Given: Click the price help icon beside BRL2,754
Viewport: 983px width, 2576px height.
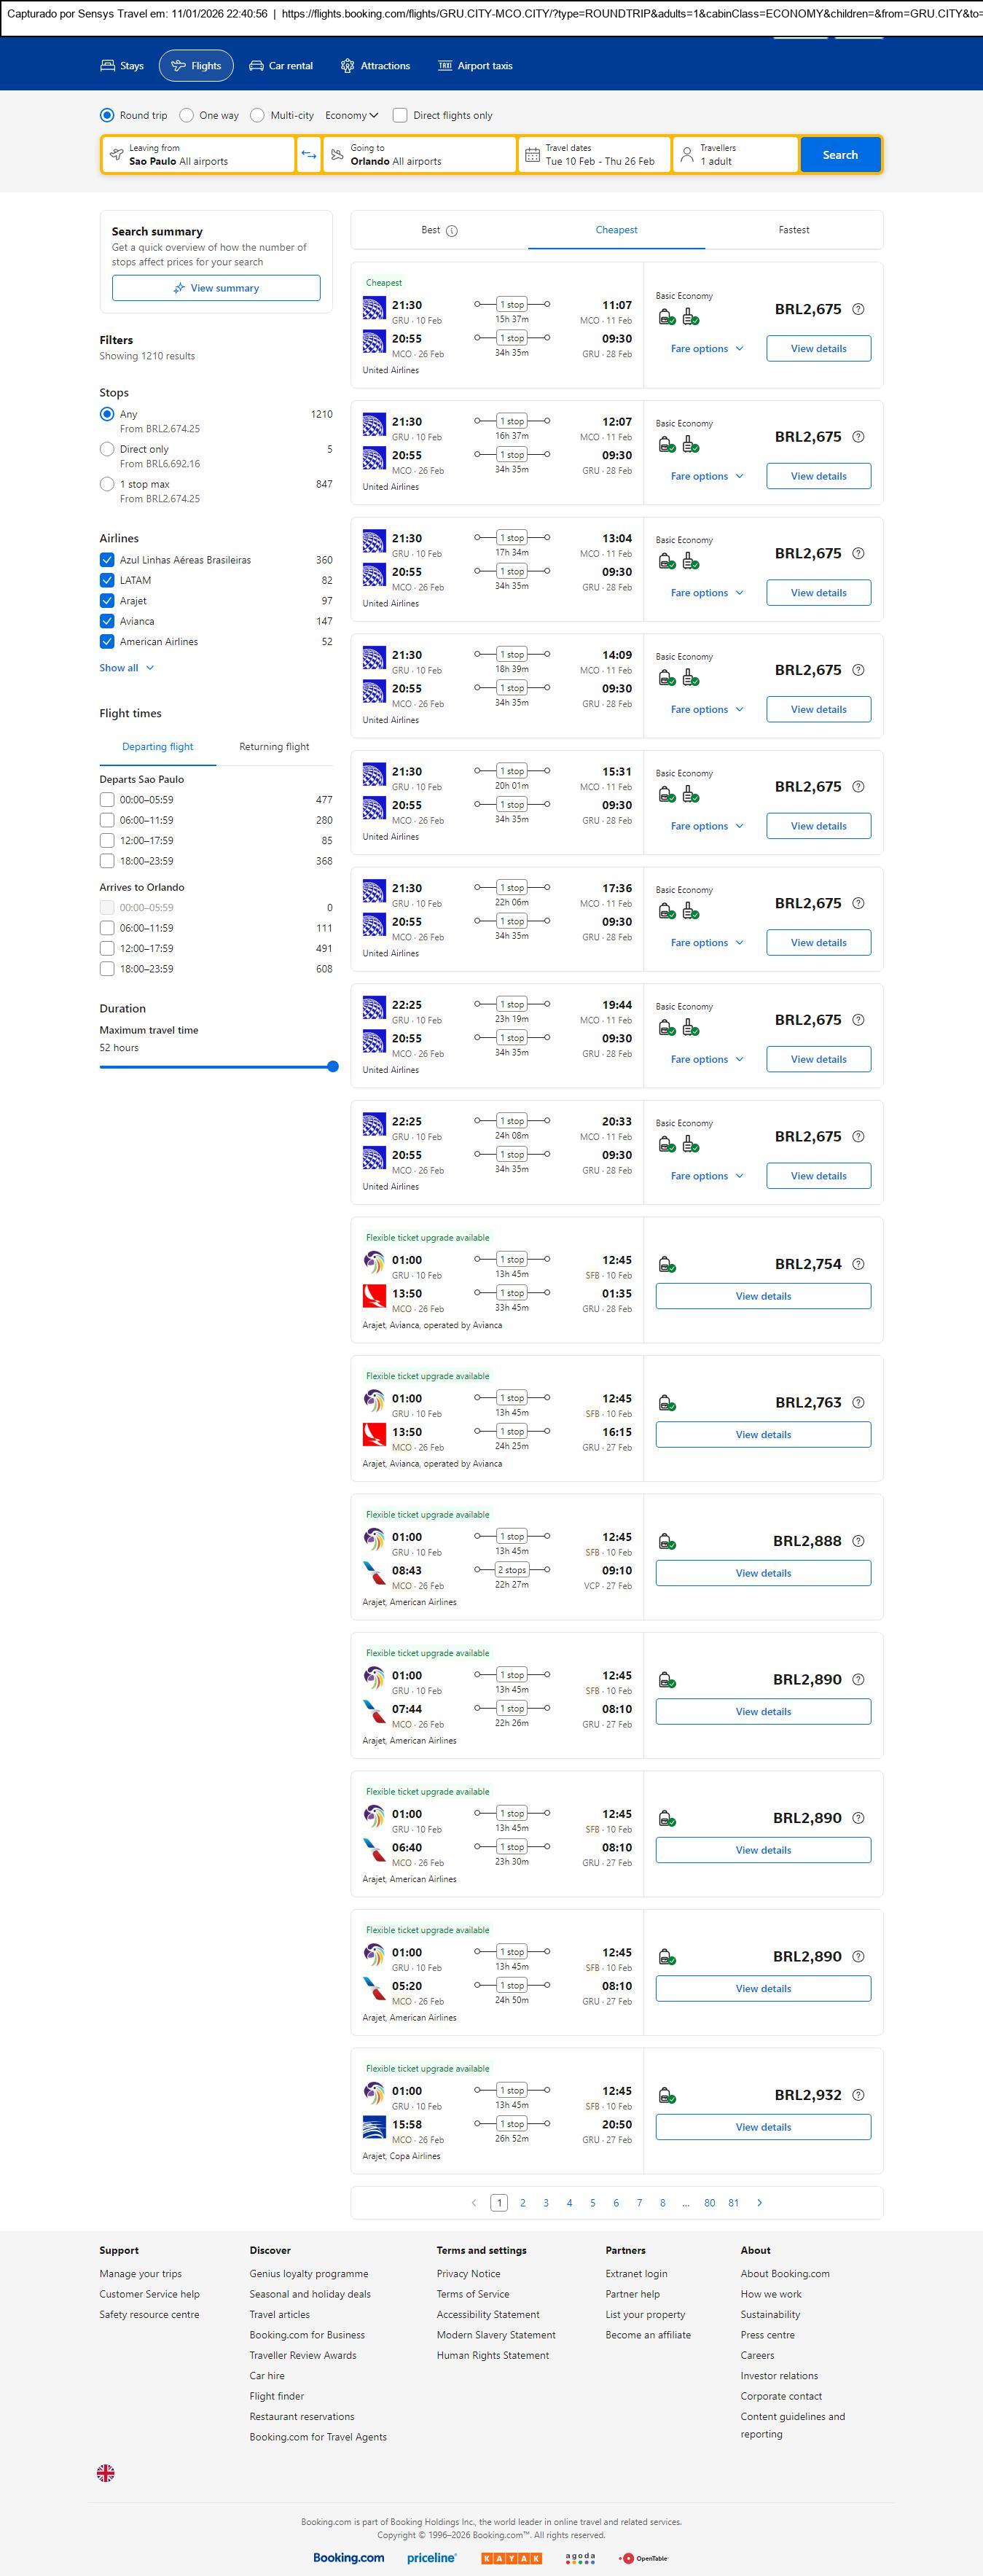Looking at the screenshot, I should point(858,1264).
